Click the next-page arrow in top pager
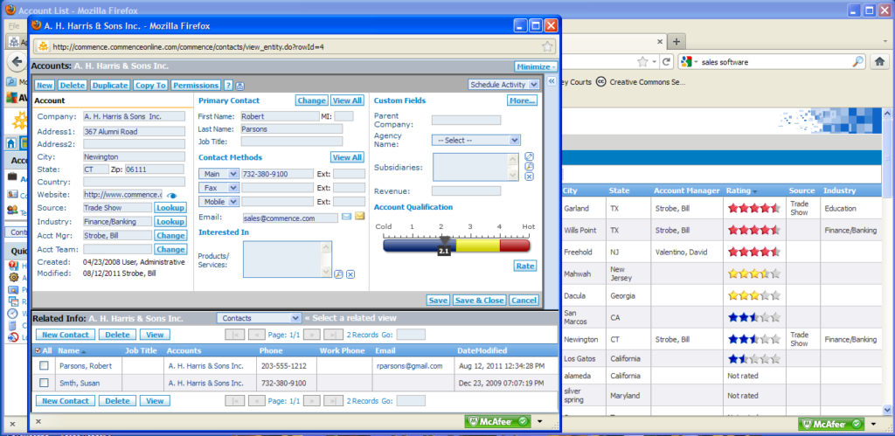This screenshot has width=895, height=436. click(x=311, y=335)
